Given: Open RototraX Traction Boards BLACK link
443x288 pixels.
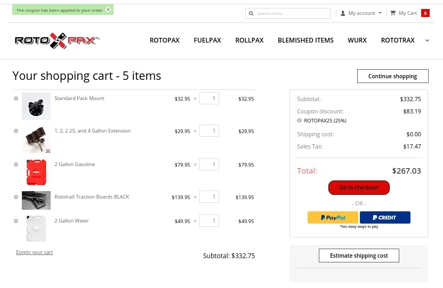Looking at the screenshot, I should (92, 196).
